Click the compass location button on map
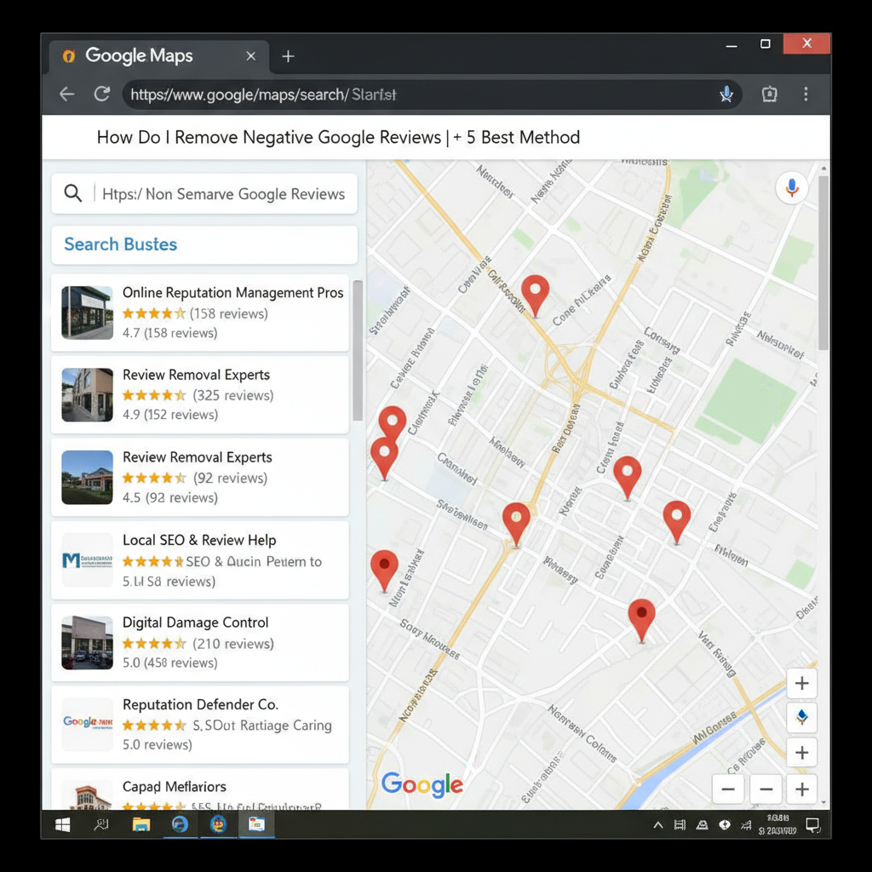This screenshot has height=872, width=872. coord(801,717)
